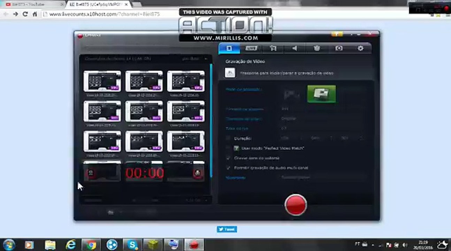Open the blue circular app in the taskbar
This screenshot has width=451, height=251.
(x=112, y=245)
